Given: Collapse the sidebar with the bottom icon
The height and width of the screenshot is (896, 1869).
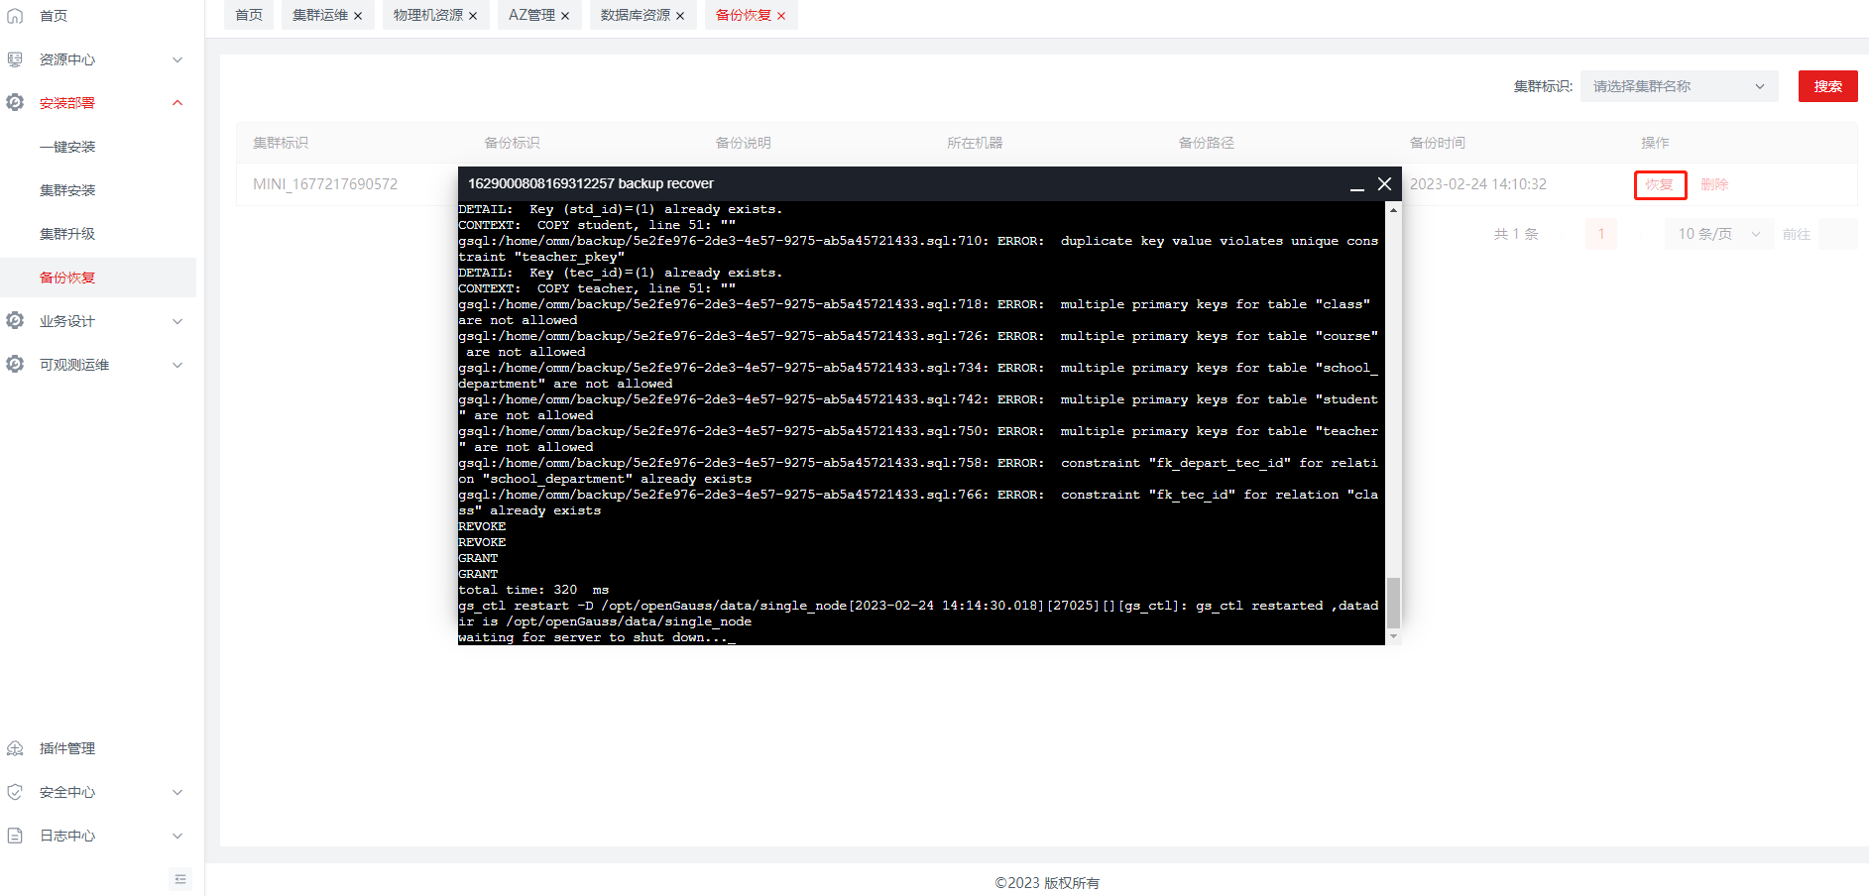Looking at the screenshot, I should [179, 879].
